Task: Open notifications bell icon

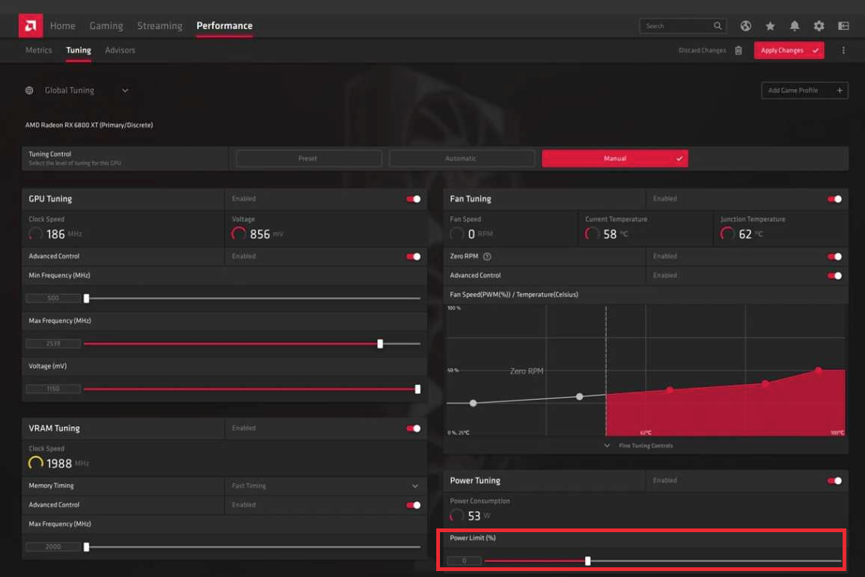Action: [x=794, y=25]
